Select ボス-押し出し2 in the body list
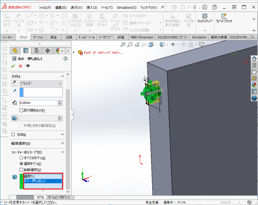258x205 pixels. point(43,181)
